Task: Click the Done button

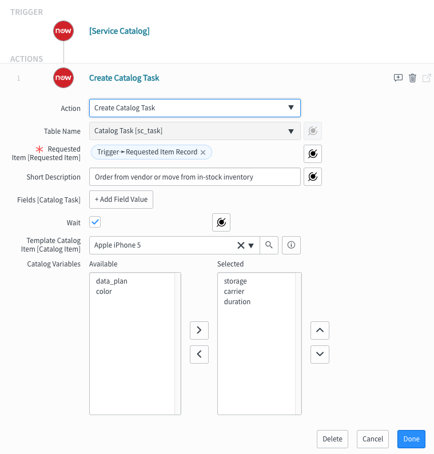Action: point(411,439)
